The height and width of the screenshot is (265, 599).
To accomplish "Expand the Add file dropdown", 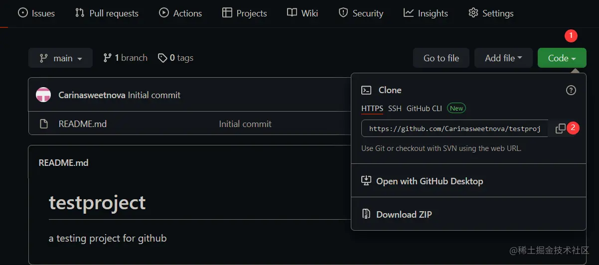I will click(x=503, y=58).
